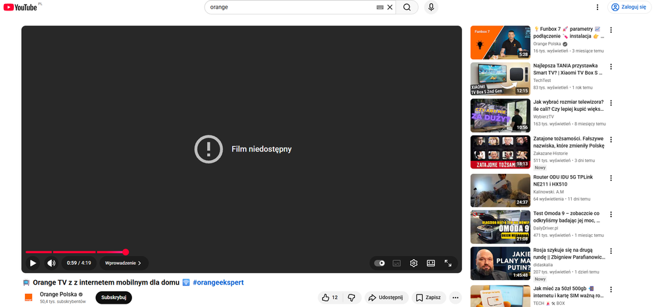Click the TechTest channel name
This screenshot has height=307, width=656.
pos(542,80)
